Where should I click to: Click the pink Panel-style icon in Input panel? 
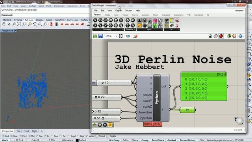click(x=155, y=20)
